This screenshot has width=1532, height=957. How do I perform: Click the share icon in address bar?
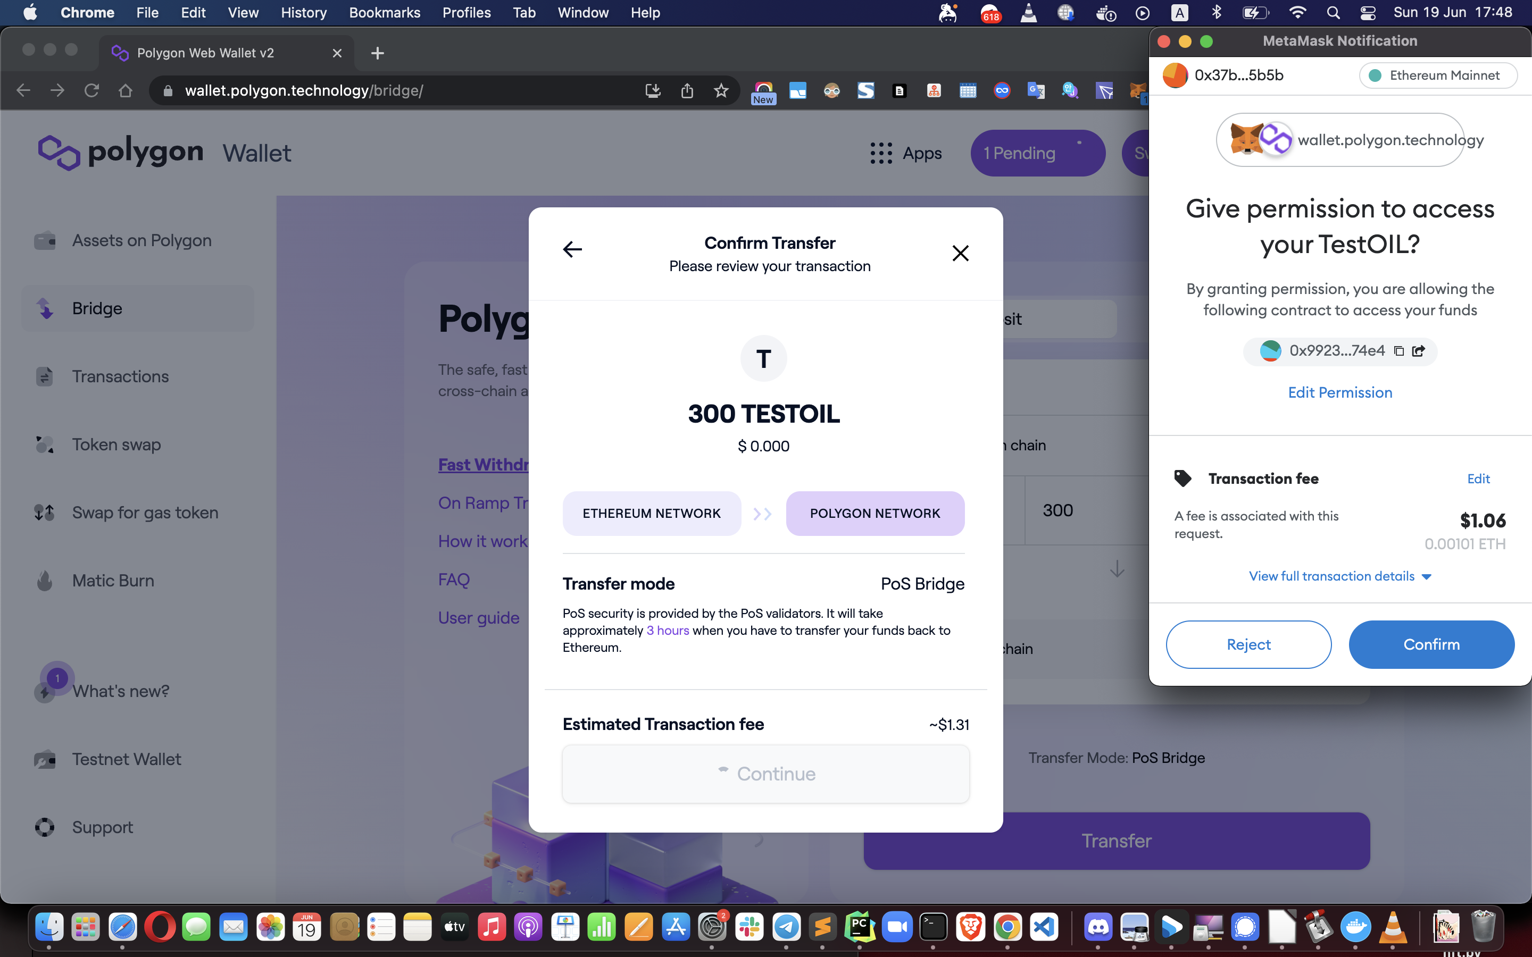pyautogui.click(x=687, y=90)
